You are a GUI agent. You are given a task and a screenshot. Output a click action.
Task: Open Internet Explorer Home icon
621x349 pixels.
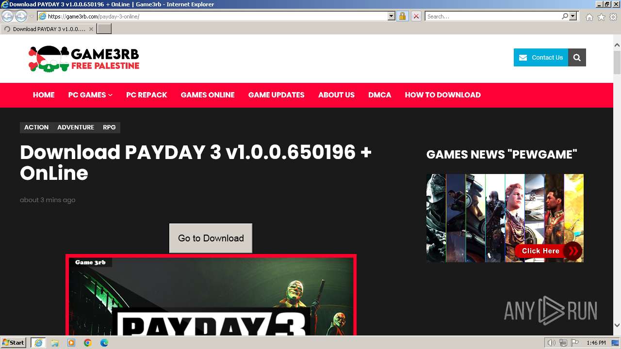[589, 17]
